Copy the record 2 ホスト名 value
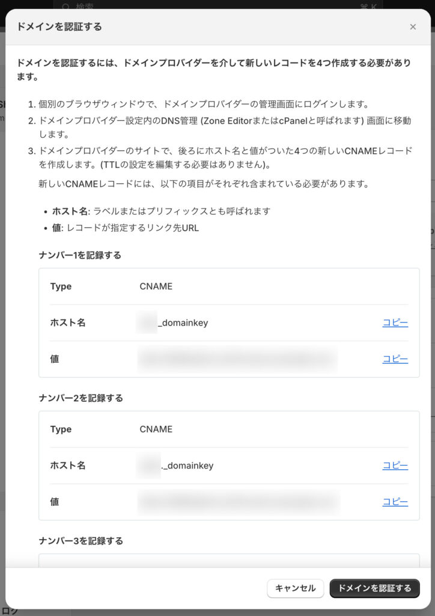This screenshot has width=435, height=616. pyautogui.click(x=395, y=466)
